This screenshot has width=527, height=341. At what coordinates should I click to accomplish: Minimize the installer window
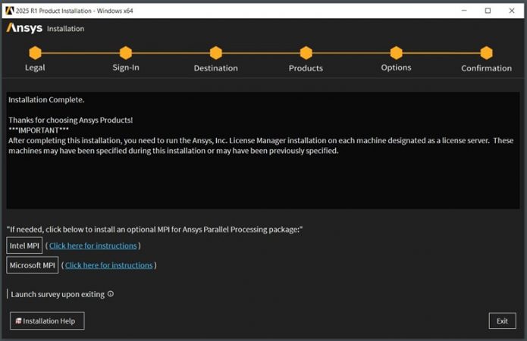[x=464, y=11]
